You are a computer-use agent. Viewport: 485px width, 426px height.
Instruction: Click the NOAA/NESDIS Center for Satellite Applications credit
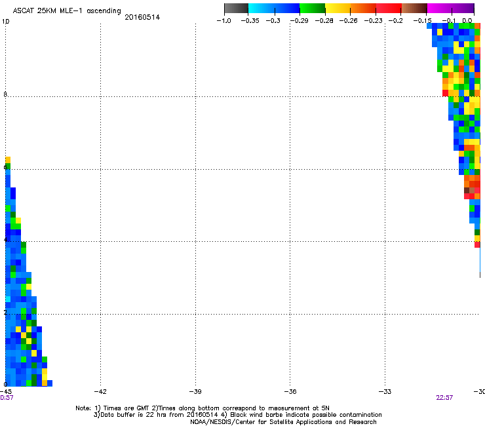coord(283,422)
